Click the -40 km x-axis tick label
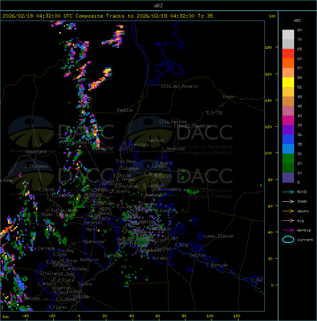 [x=25, y=316]
